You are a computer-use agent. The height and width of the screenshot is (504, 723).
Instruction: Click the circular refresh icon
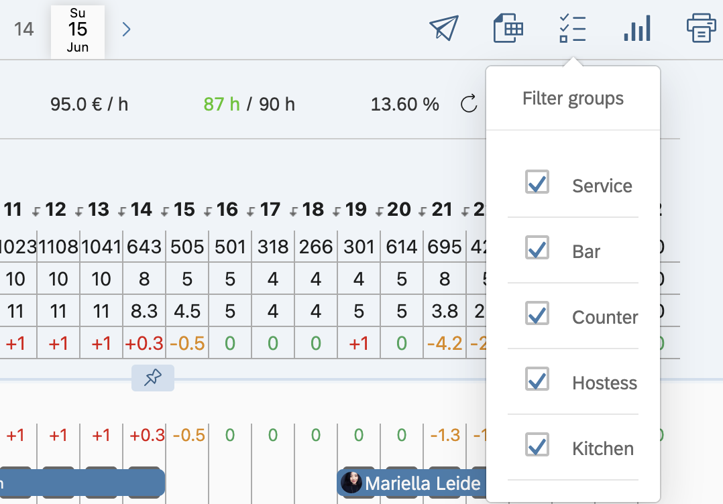click(469, 104)
